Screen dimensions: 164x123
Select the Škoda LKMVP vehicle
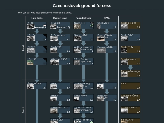pos(84,37)
